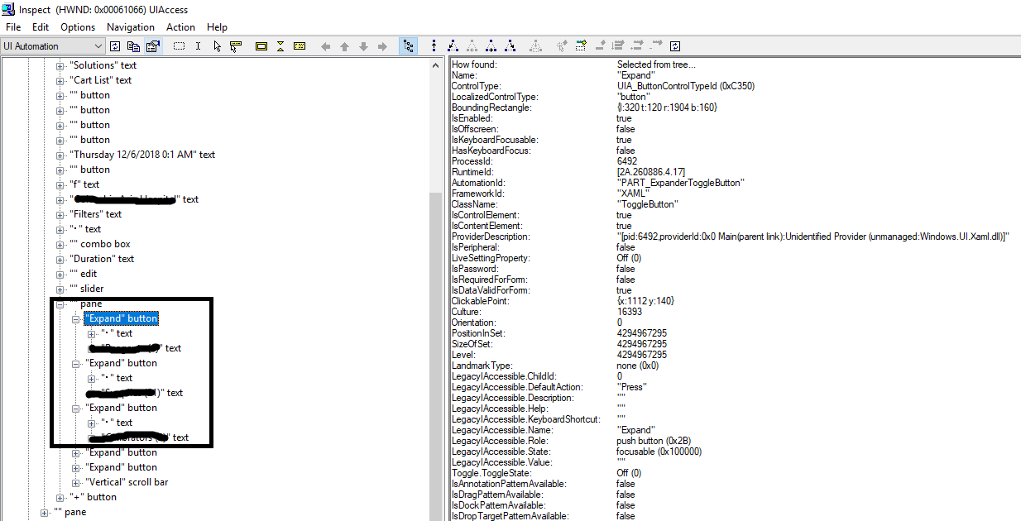
Task: Expand the 'slider' tree node
Action: (x=59, y=288)
